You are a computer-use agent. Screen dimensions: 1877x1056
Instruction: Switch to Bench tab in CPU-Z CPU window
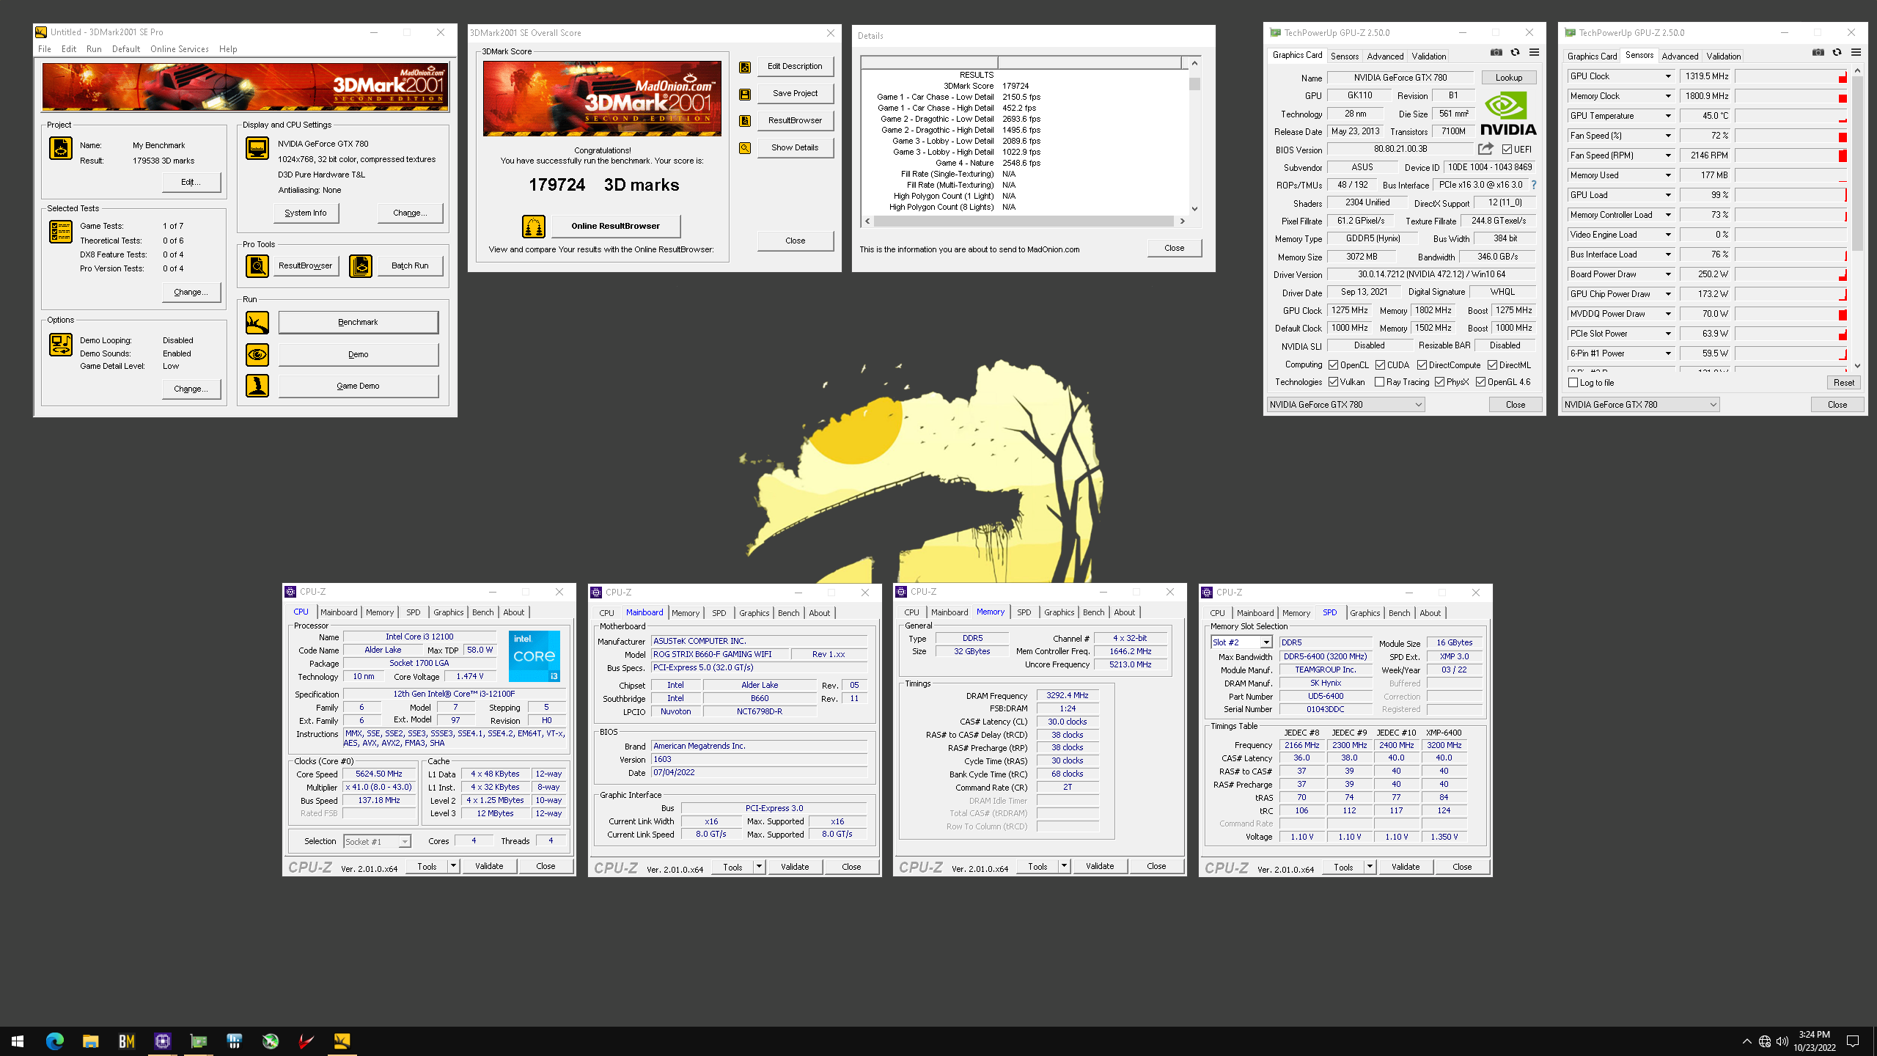click(x=482, y=612)
